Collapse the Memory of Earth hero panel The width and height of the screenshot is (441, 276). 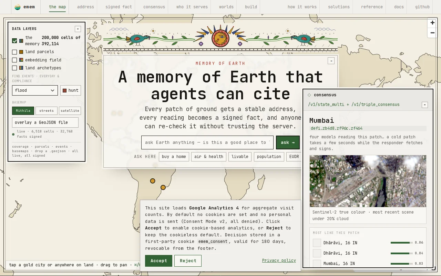pos(331,61)
